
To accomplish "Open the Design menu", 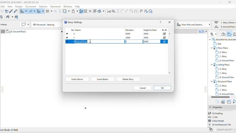I will click(19, 7).
